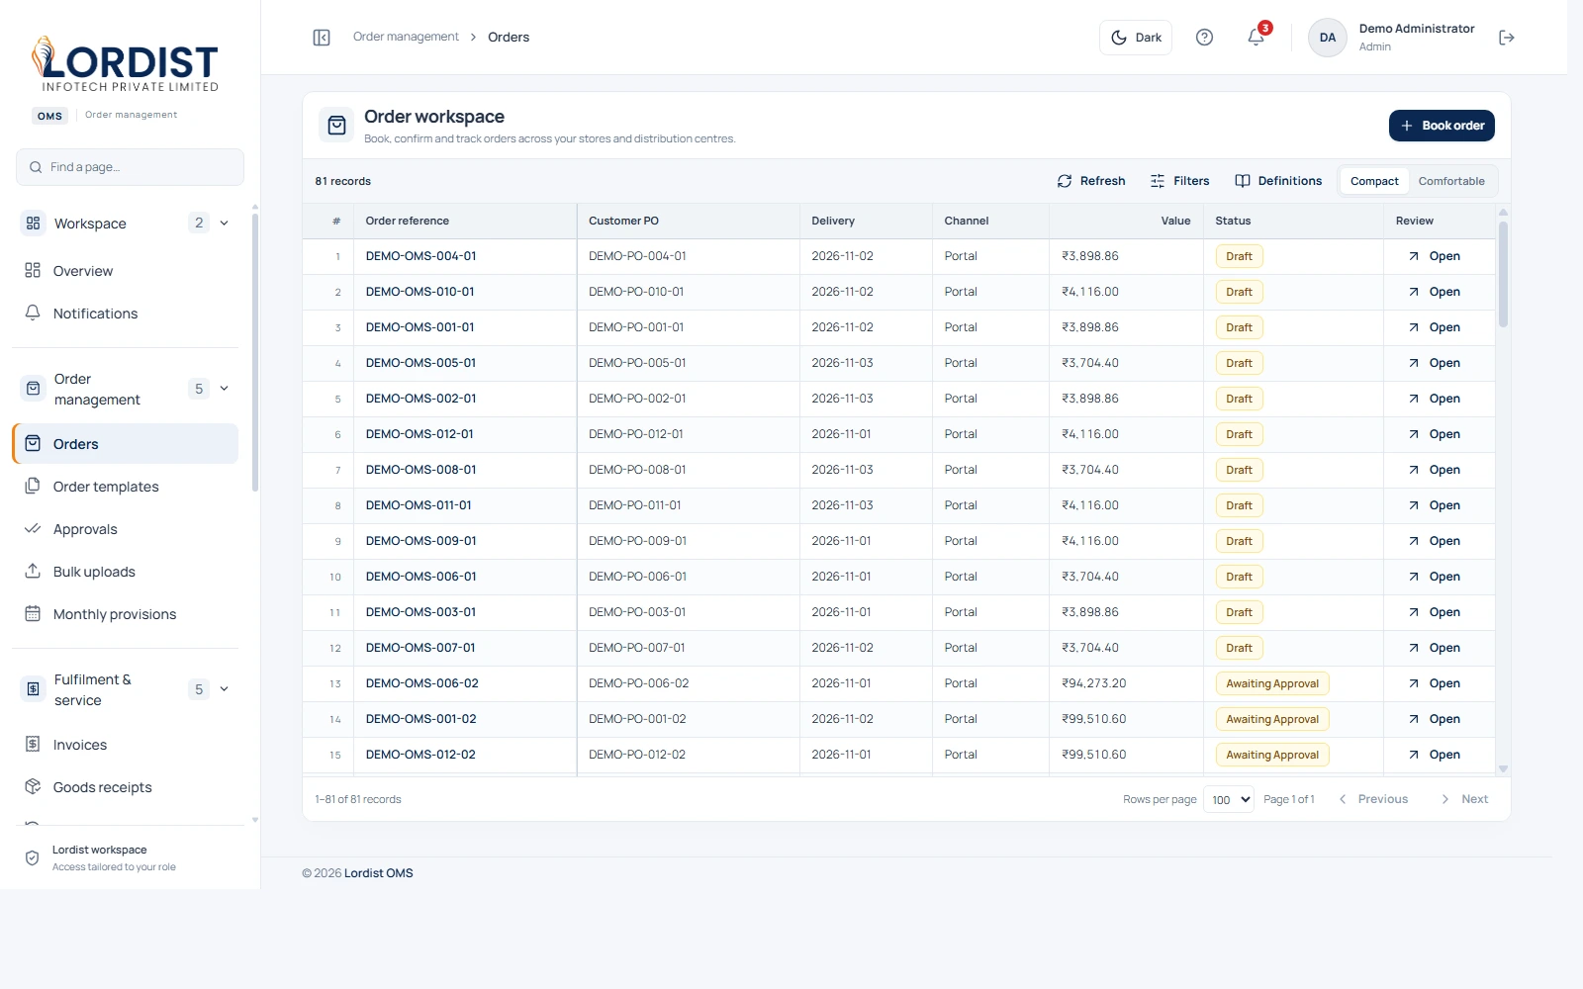The image size is (1583, 989).
Task: Open Orders in the sidebar
Action: click(x=126, y=444)
